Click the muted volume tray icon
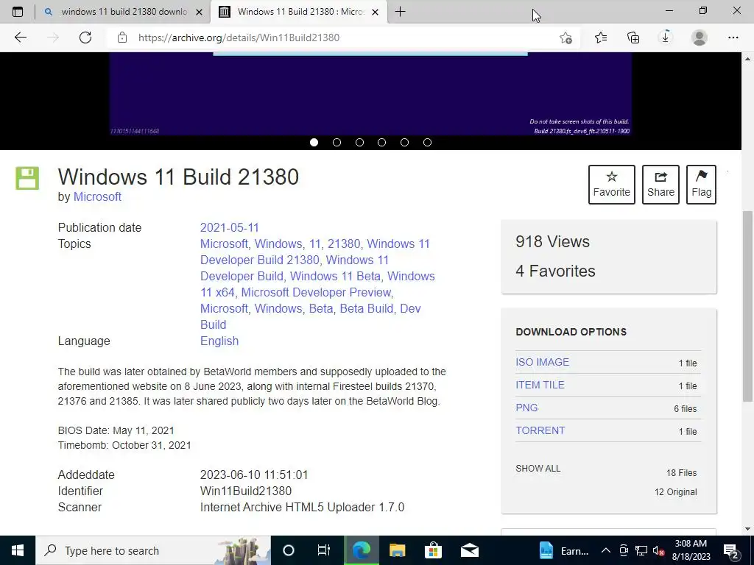 point(659,550)
